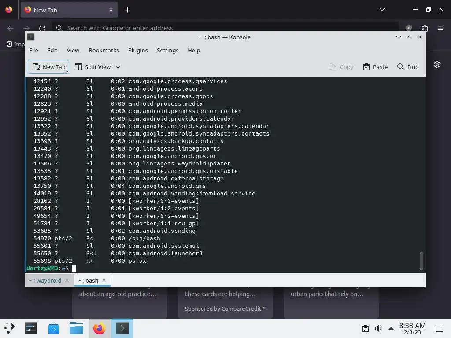Open Firefox list all tabs chevron
Image resolution: width=451 pixels, height=338 pixels.
click(x=382, y=10)
